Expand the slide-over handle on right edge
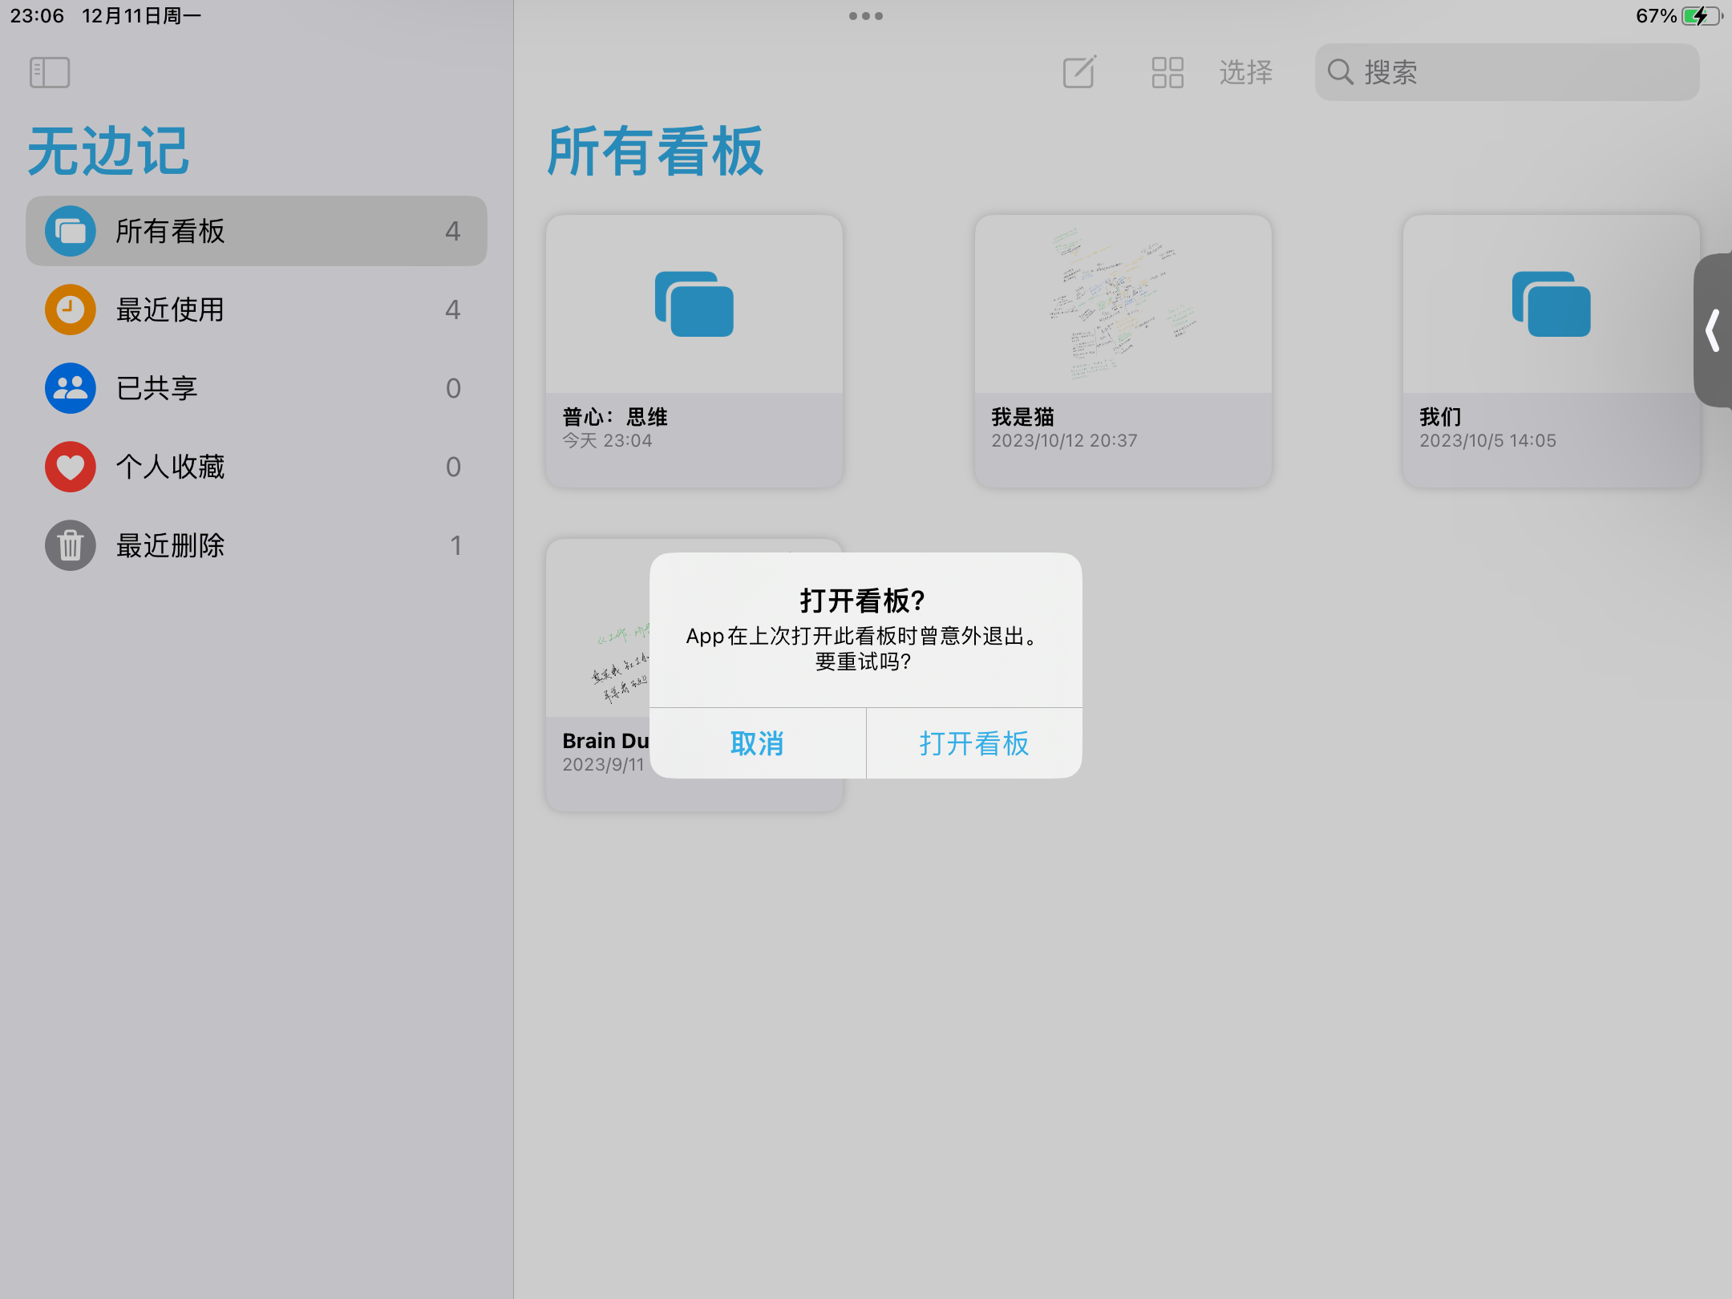 tap(1714, 330)
